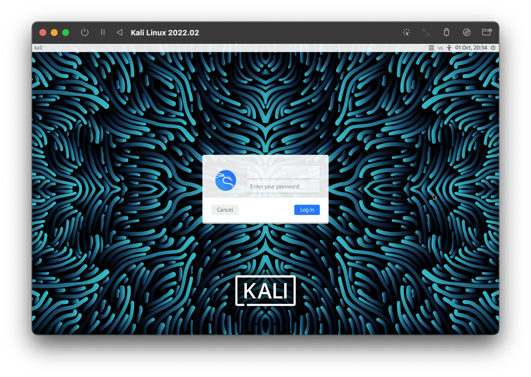531x377 pixels.
Task: Click the '01 Oct, 20:34' clock
Action: (471, 48)
